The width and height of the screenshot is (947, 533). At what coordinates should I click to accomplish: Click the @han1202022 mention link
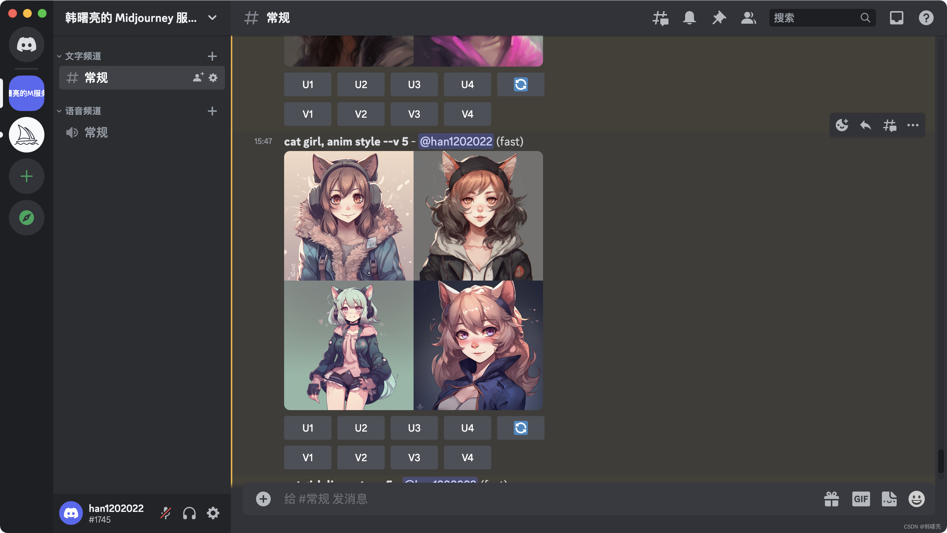pyautogui.click(x=456, y=141)
